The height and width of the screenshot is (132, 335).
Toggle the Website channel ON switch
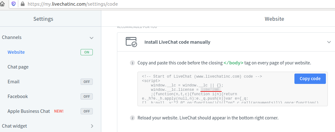click(87, 52)
